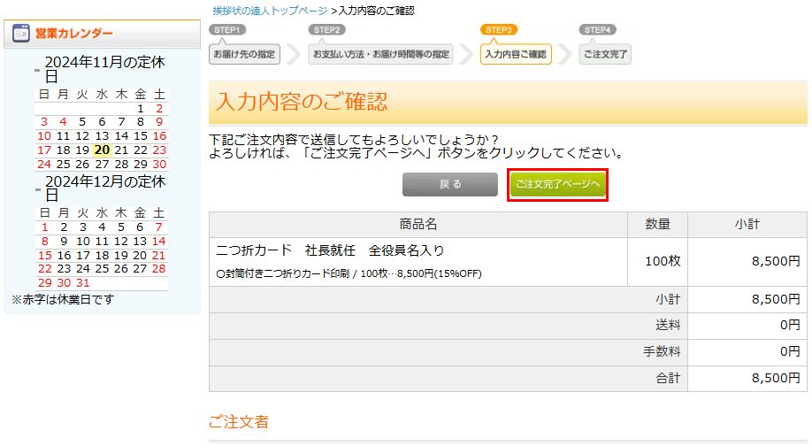Image resolution: width=812 pixels, height=446 pixels.
Task: Click highlighted date 20 in November calendar
Action: tap(102, 150)
